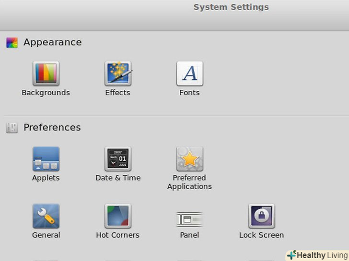Click the "Preferred Applications" text label
This screenshot has height=261, width=349.
tap(190, 182)
